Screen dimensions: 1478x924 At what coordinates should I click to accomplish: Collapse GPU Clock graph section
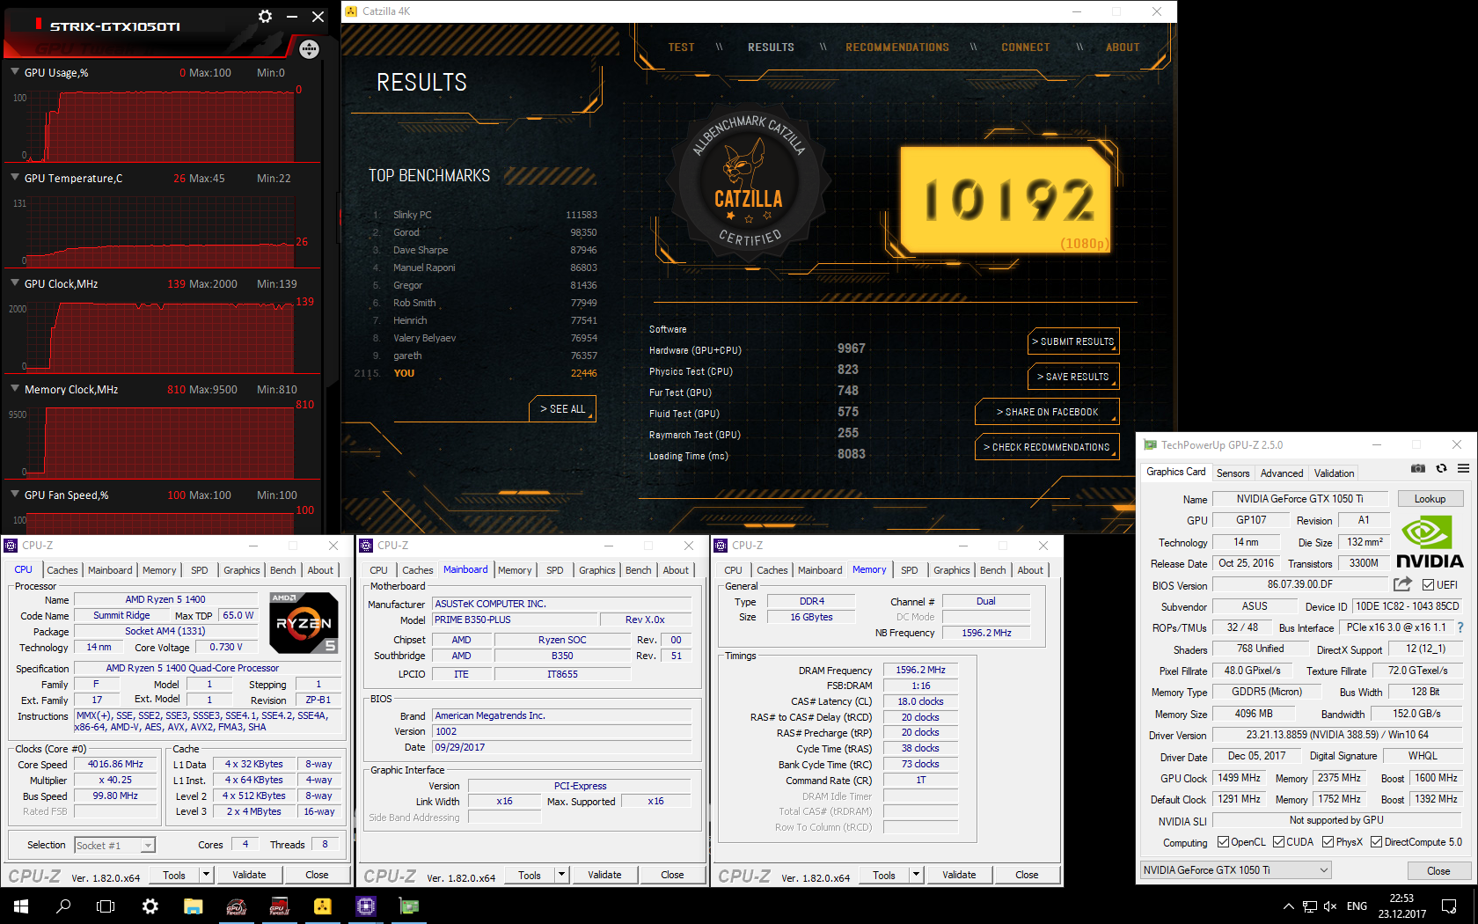[x=15, y=283]
